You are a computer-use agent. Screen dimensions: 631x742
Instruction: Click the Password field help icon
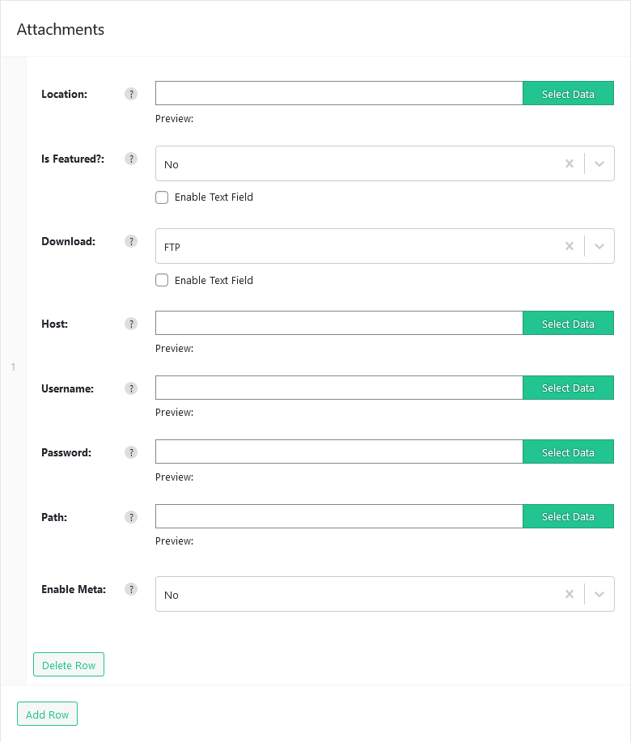[x=131, y=453]
